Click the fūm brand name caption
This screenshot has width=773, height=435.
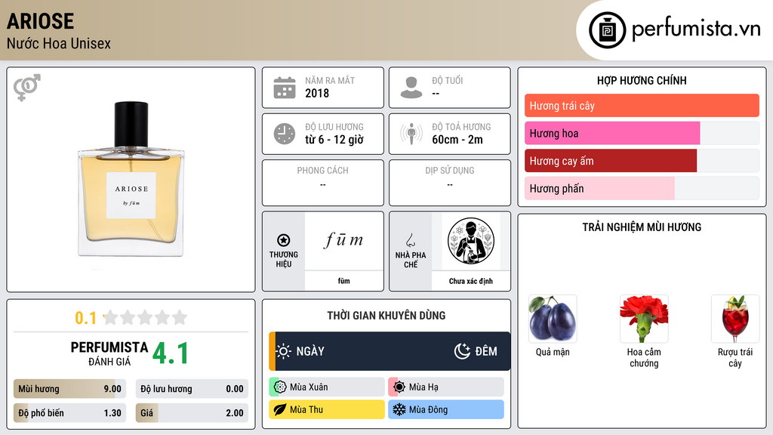343,281
